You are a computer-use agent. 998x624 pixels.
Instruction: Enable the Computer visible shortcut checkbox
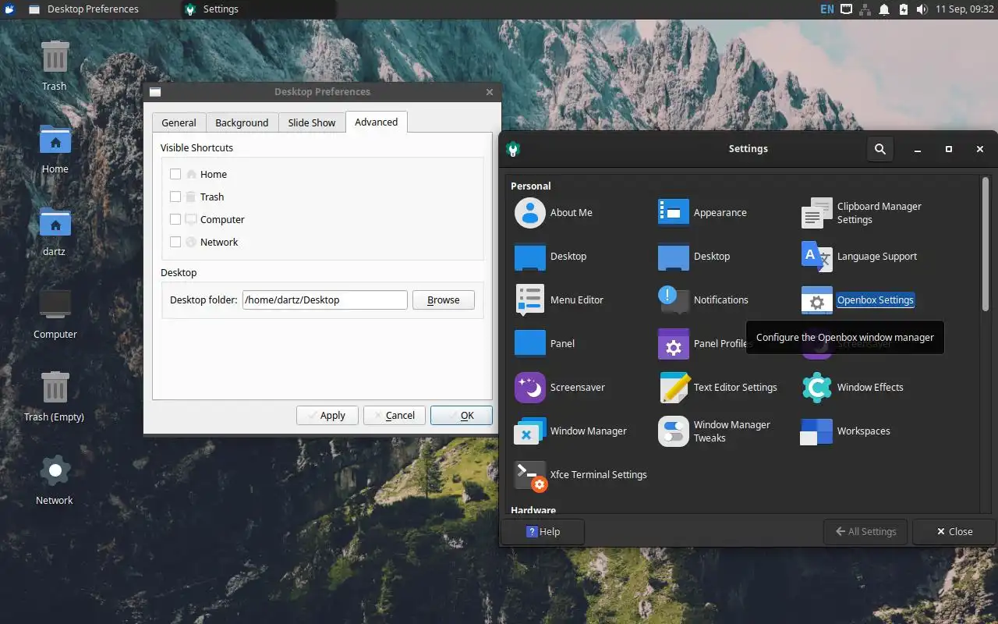175,219
